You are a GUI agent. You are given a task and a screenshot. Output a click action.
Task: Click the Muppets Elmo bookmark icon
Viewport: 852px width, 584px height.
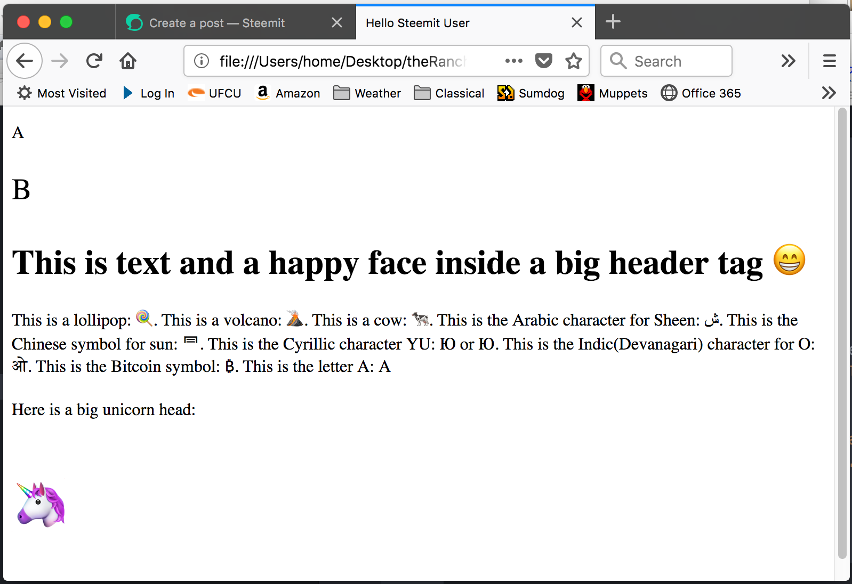pyautogui.click(x=586, y=93)
